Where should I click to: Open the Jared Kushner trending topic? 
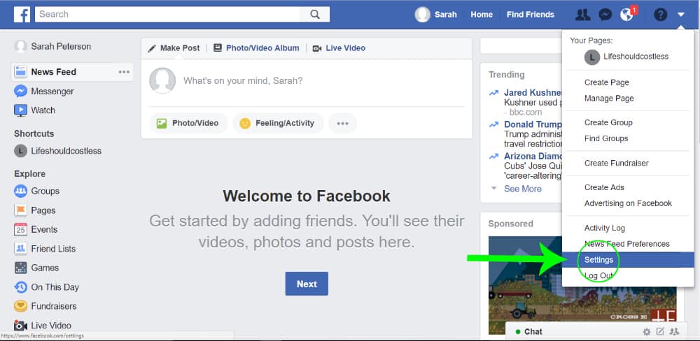point(533,92)
